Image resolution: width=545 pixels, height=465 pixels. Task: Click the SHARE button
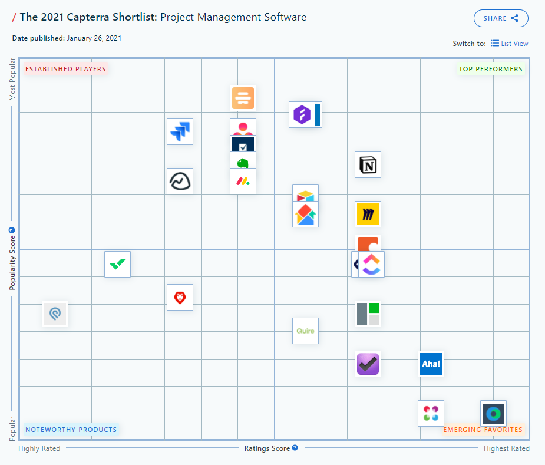point(501,18)
